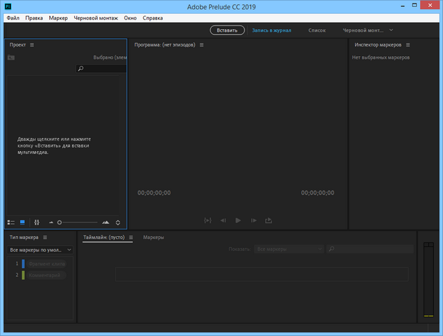This screenshot has height=336, width=443.
Task: Open the Program panel menu icon
Action: 201,45
